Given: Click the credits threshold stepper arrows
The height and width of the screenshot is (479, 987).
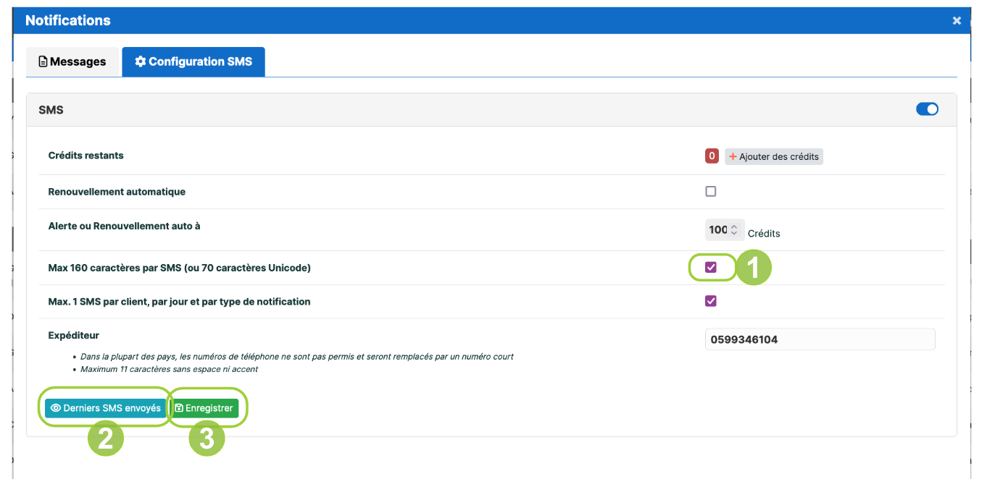Looking at the screenshot, I should click(x=734, y=230).
